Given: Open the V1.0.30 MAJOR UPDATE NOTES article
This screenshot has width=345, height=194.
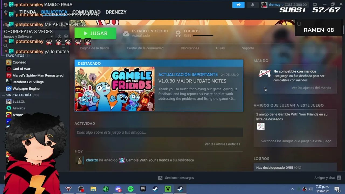Looking at the screenshot, I should coord(192,81).
